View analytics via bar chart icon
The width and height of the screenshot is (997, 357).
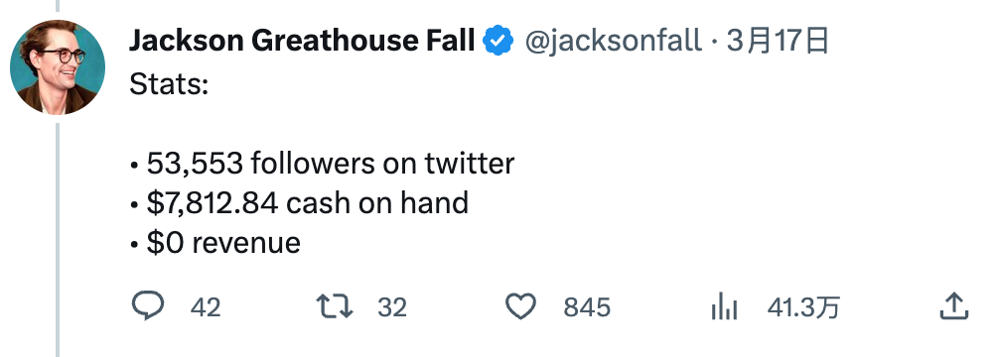pyautogui.click(x=724, y=306)
